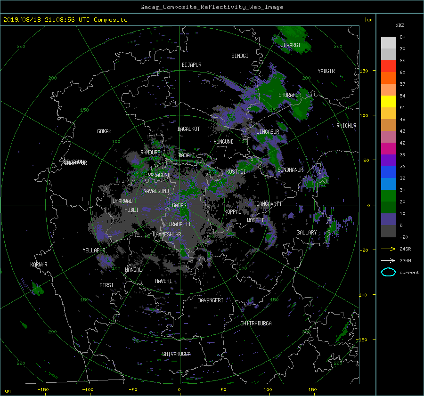Screen dimensions: 424x396
Task: Click the HANGAL city label
Action: tap(133, 270)
